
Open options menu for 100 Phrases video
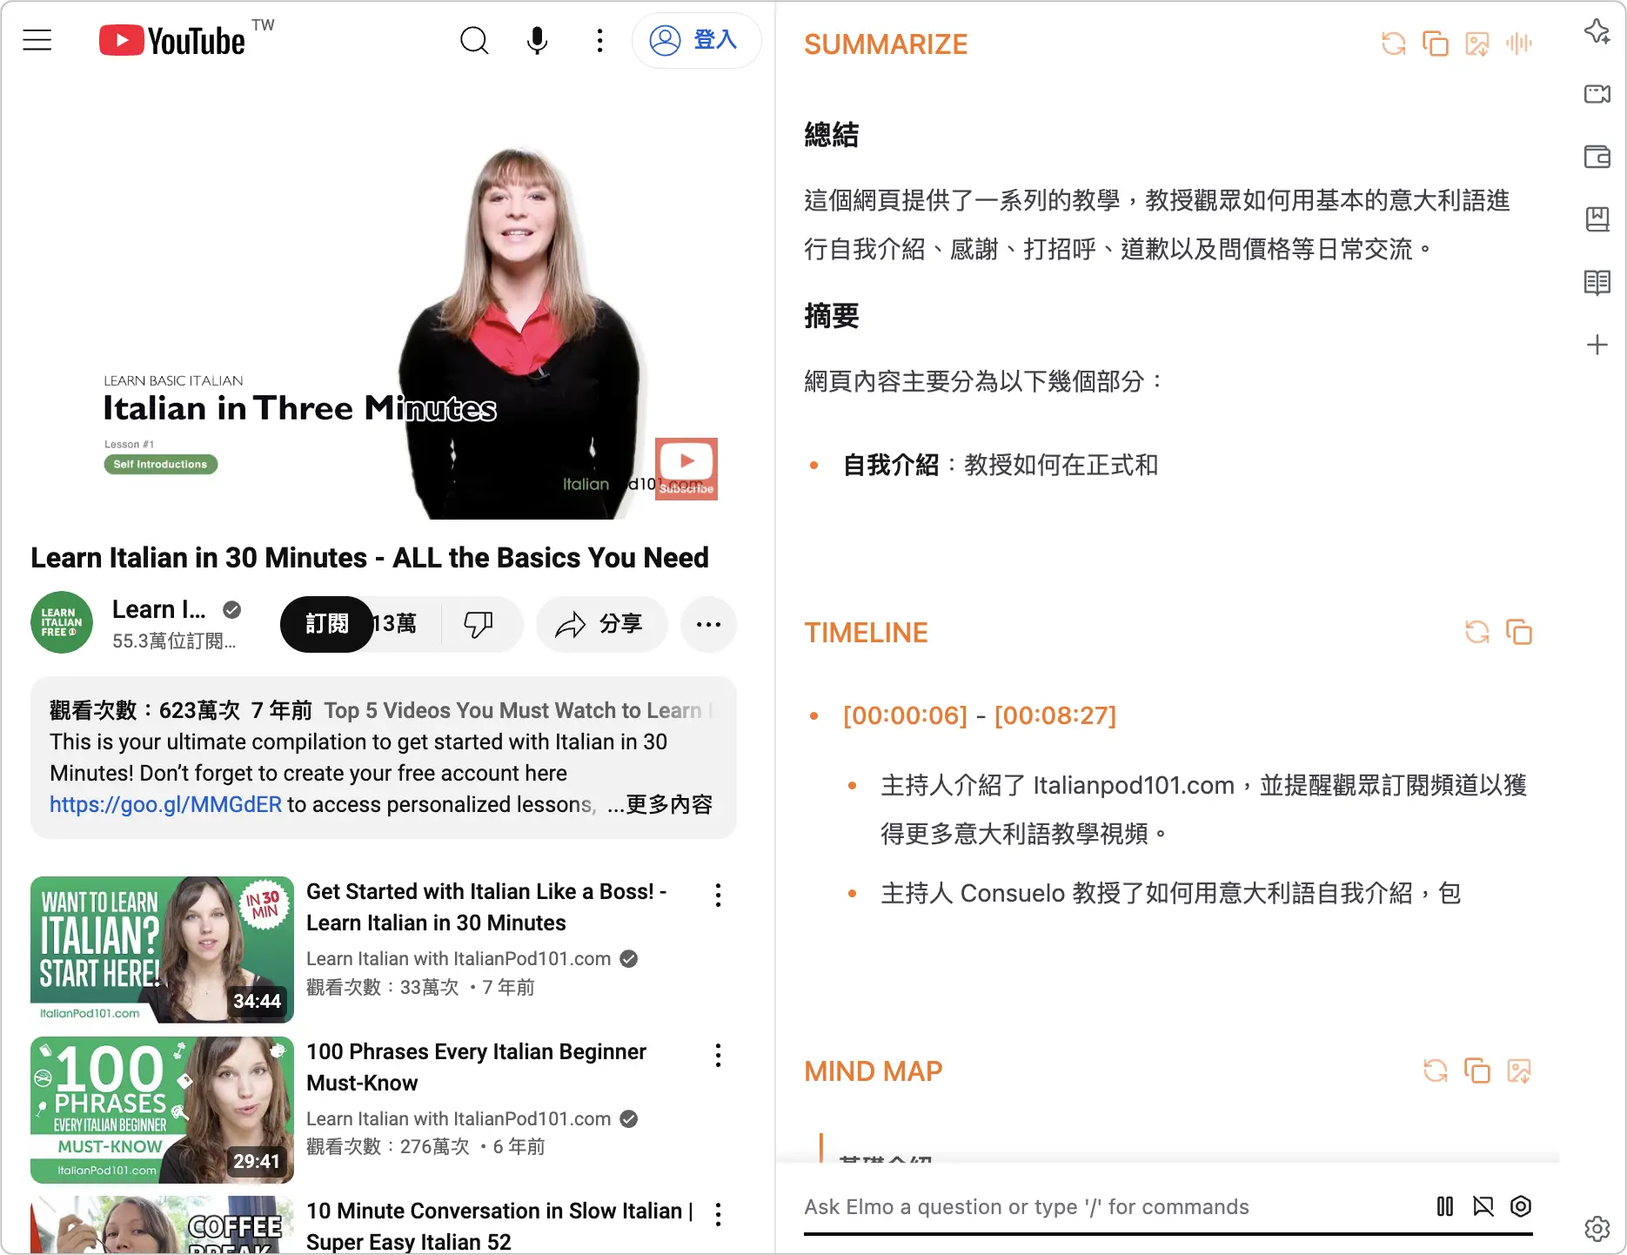[718, 1055]
